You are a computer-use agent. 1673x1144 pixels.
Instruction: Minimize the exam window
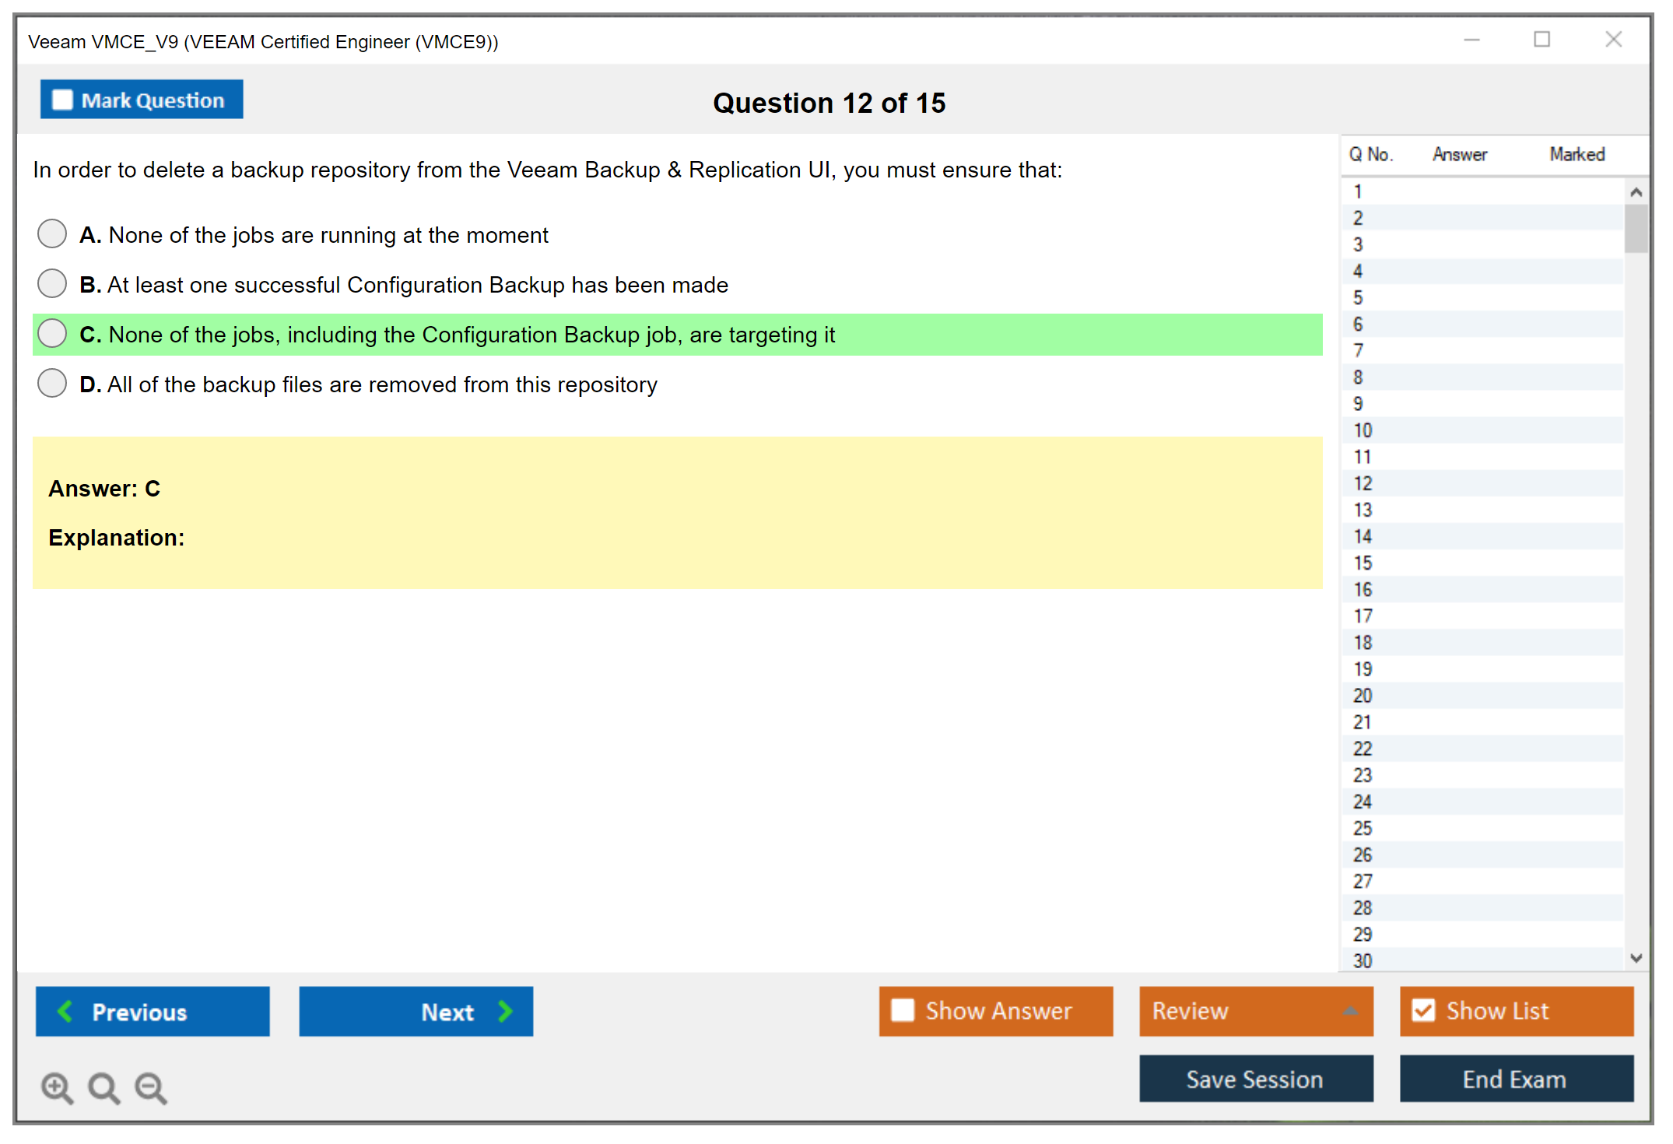[1471, 40]
